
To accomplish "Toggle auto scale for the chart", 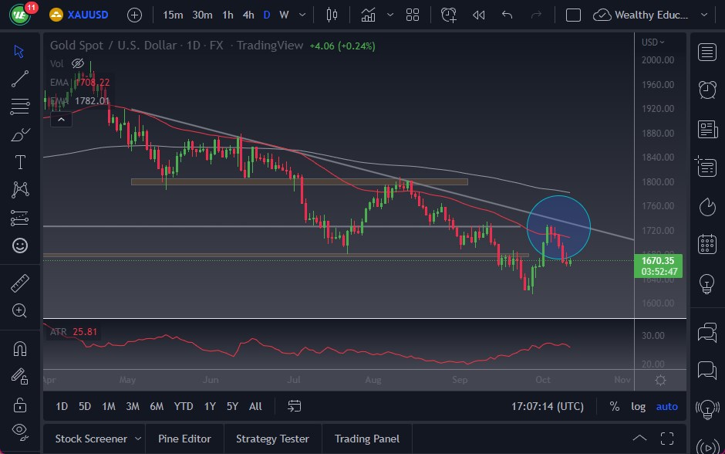I will click(666, 406).
